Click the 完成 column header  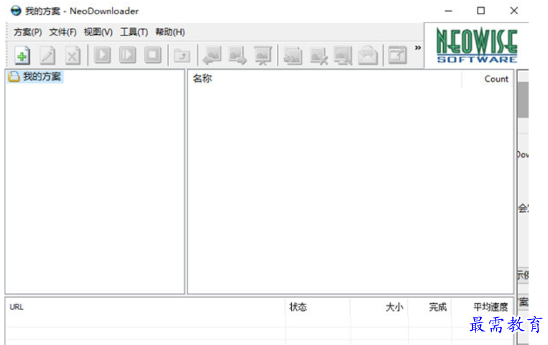(437, 307)
